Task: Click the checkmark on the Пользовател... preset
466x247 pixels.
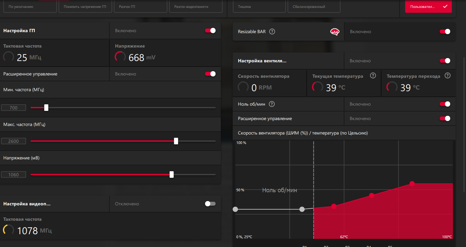Action: coord(445,6)
